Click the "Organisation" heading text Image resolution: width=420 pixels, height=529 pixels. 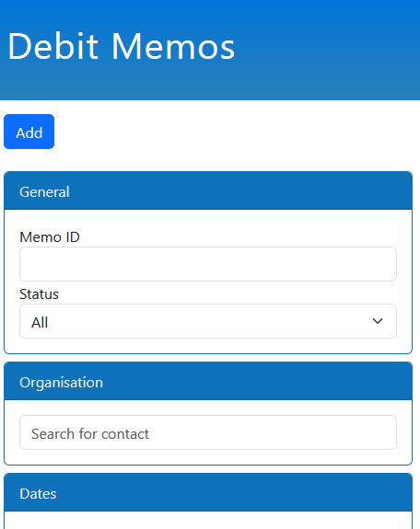[61, 383]
